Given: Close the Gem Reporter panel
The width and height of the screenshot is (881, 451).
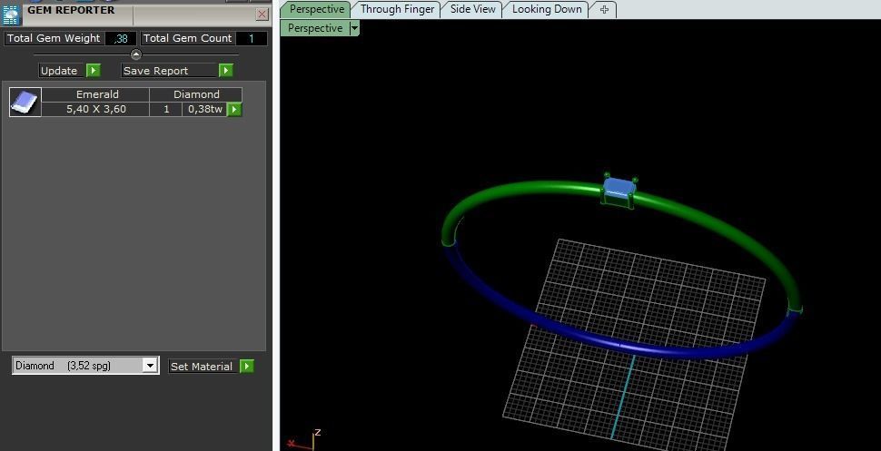Looking at the screenshot, I should click(262, 14).
